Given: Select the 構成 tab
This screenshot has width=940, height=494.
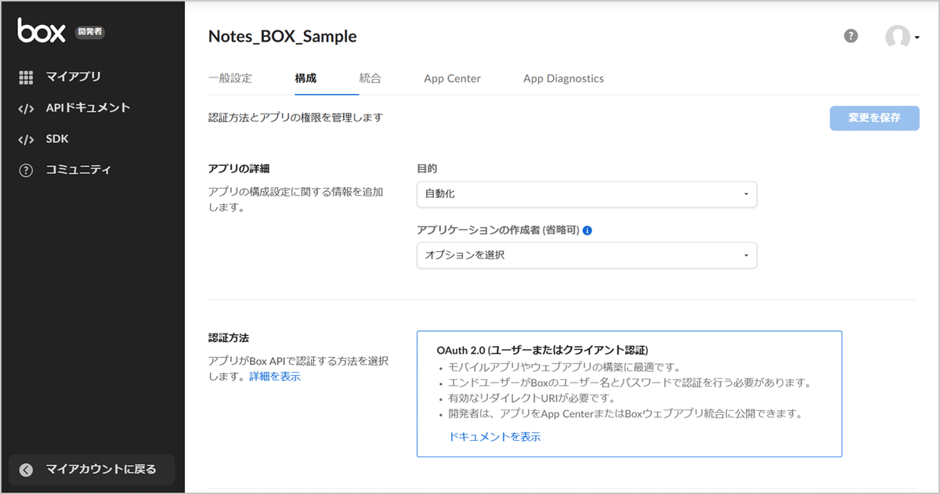Looking at the screenshot, I should pyautogui.click(x=305, y=78).
